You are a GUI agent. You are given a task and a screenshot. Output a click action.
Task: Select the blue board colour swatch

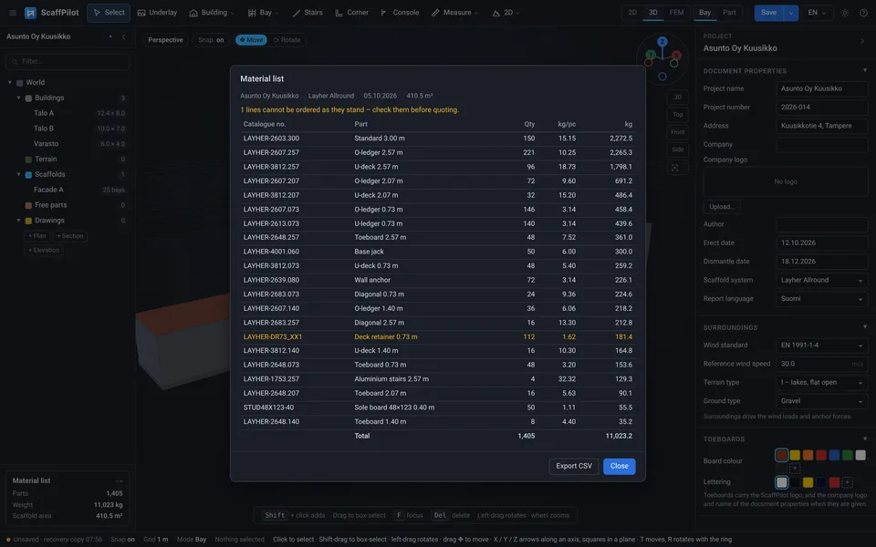point(834,456)
